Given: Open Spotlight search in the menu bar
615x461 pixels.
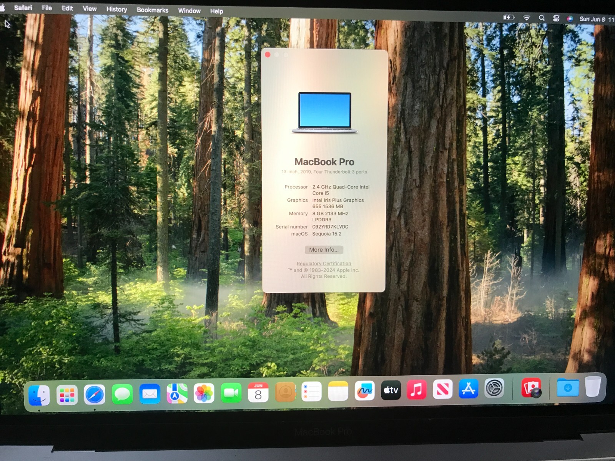Looking at the screenshot, I should (x=542, y=17).
